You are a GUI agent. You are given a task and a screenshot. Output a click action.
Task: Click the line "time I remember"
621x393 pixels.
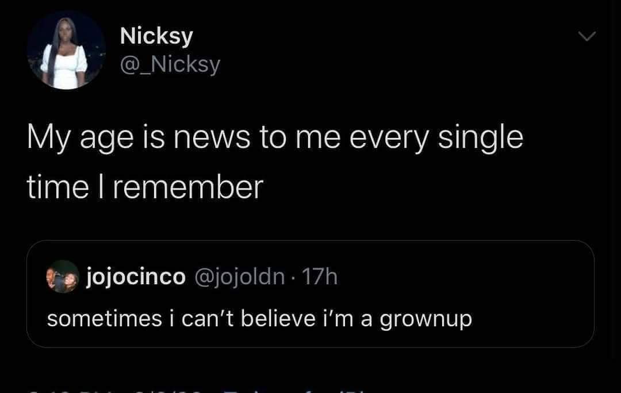point(145,187)
